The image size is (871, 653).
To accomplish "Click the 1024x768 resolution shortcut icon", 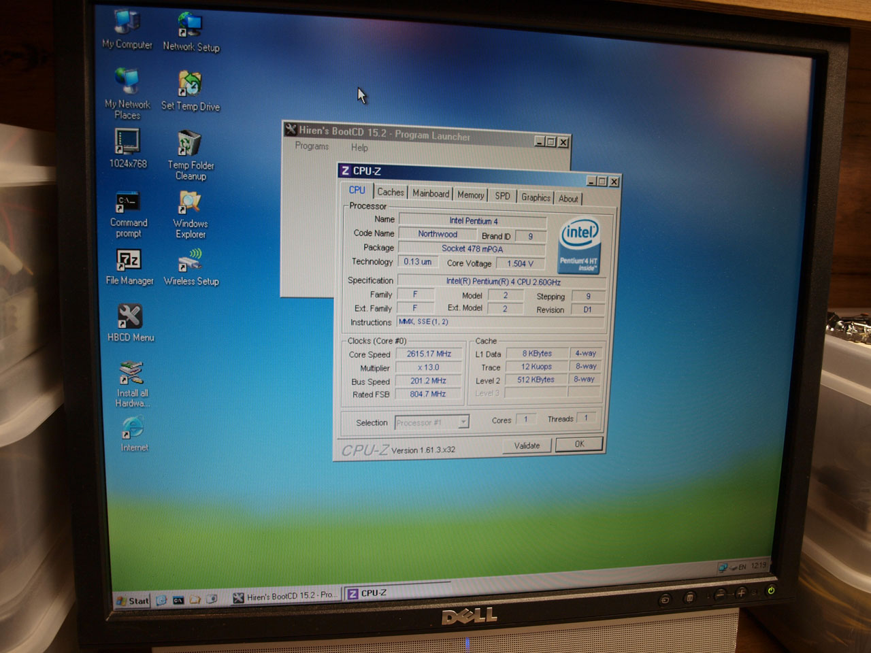I will click(128, 148).
